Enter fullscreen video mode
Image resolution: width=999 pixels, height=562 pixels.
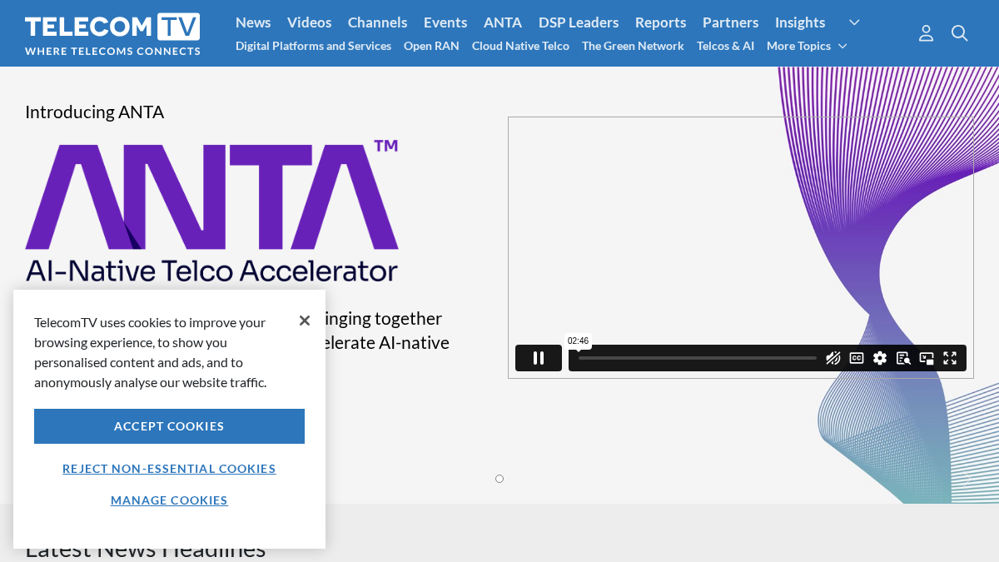[950, 358]
